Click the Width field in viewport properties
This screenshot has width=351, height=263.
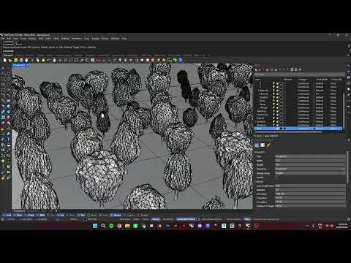point(310,161)
